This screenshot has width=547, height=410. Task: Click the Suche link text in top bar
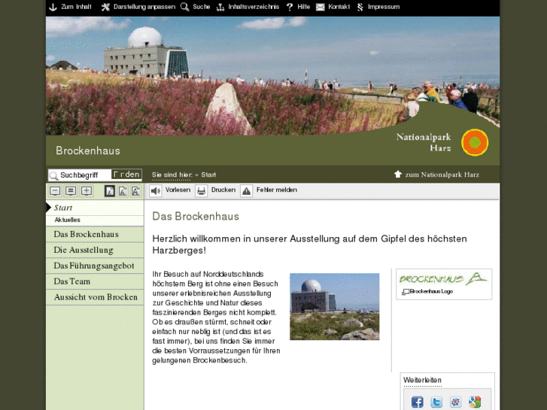[x=202, y=7]
